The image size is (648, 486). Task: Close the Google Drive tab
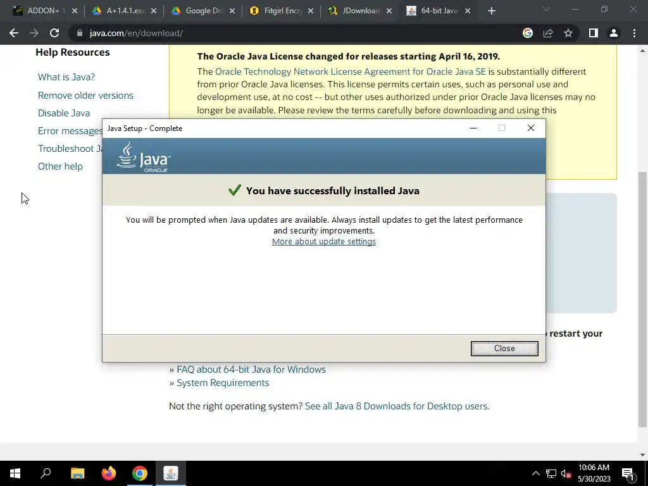coord(232,11)
